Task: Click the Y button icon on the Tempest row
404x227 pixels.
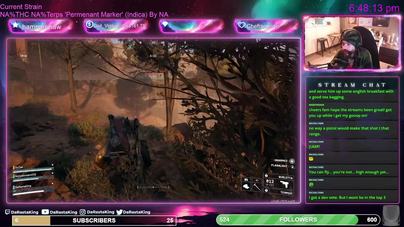Action: tap(266, 190)
